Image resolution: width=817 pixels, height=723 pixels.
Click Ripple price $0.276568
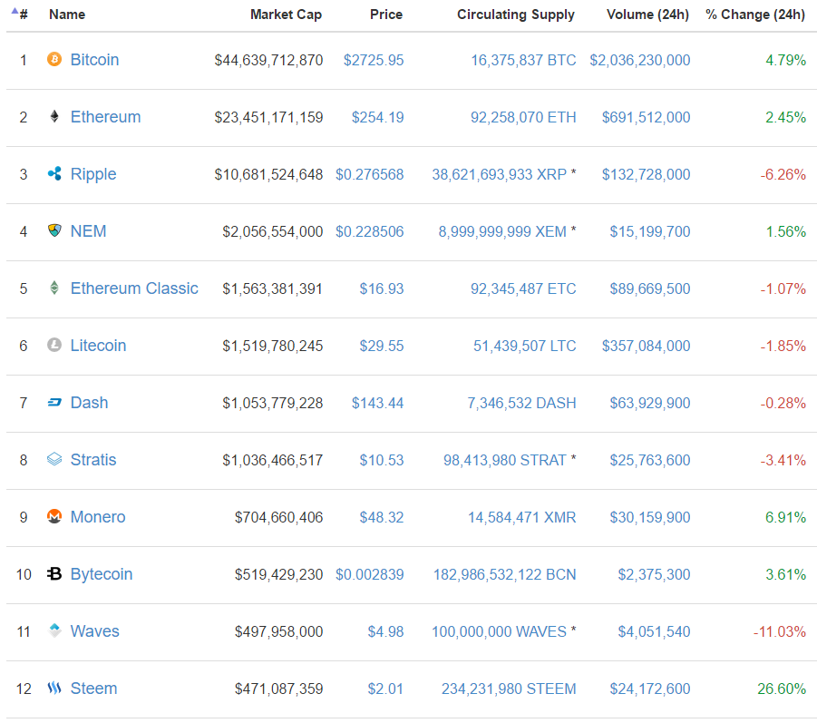(369, 174)
